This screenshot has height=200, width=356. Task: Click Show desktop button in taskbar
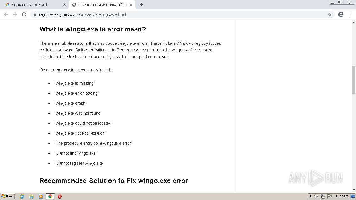(353, 196)
